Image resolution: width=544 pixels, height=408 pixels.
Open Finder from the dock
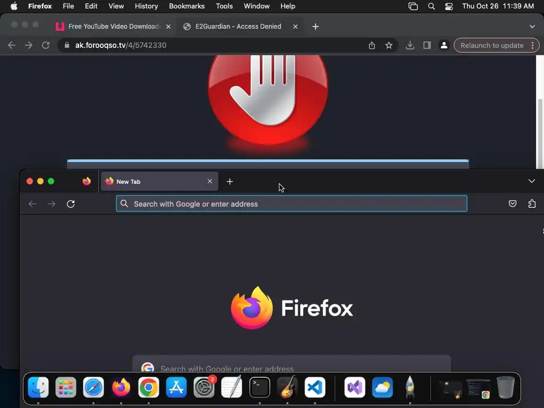tap(38, 387)
